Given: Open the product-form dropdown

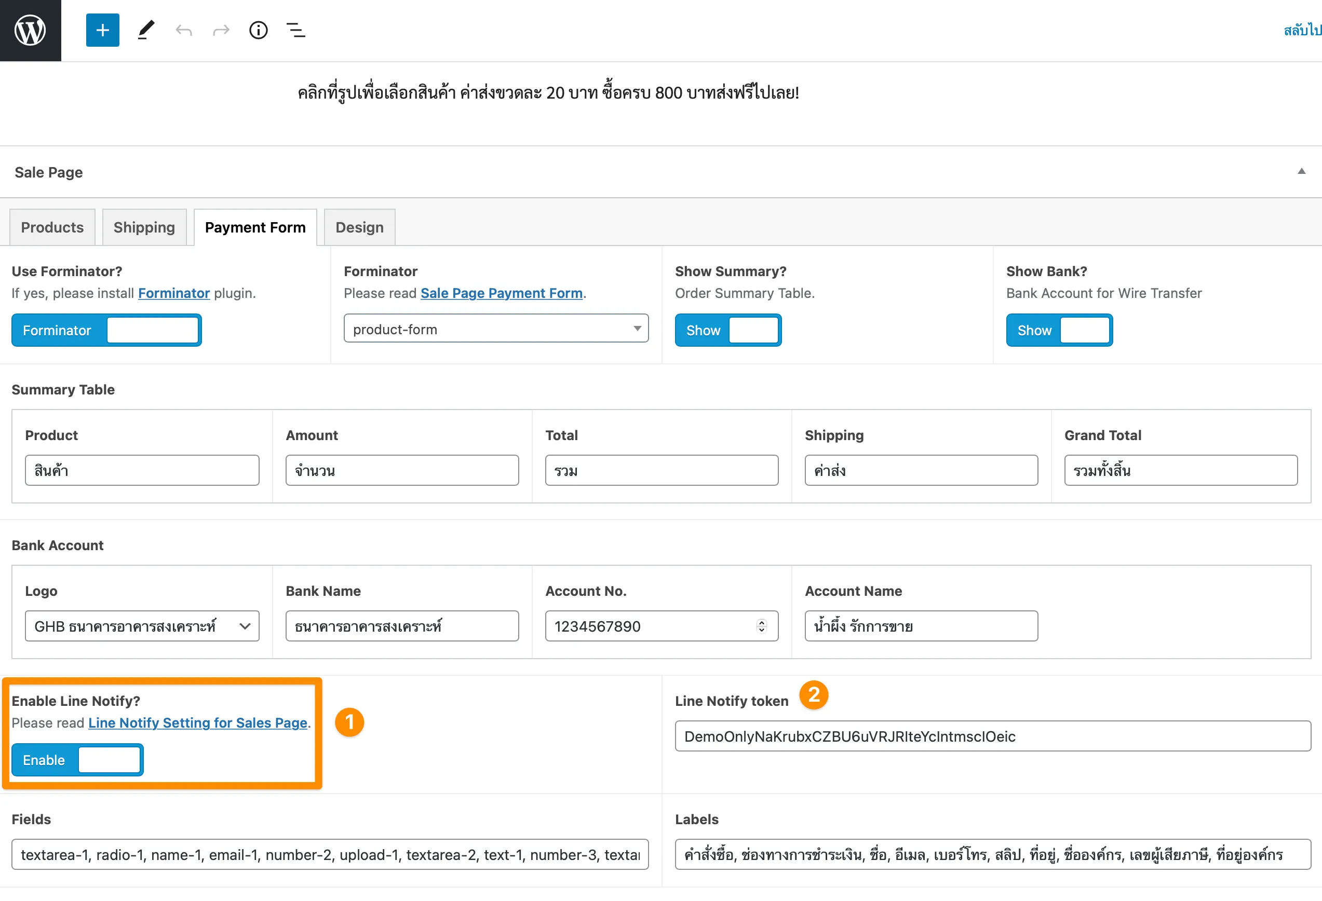Looking at the screenshot, I should (x=495, y=329).
